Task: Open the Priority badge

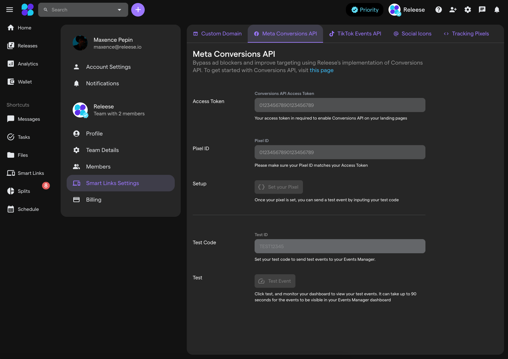Action: 364,10
